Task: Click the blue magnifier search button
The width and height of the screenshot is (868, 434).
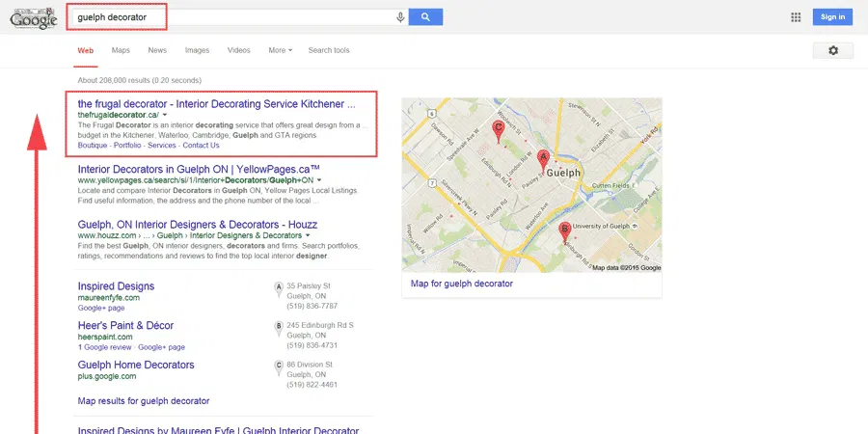Action: point(425,17)
